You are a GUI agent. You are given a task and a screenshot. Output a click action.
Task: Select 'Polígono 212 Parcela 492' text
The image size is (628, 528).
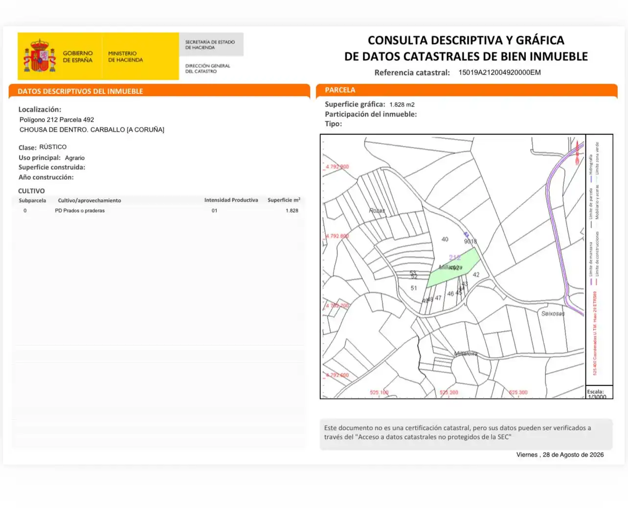[x=57, y=119]
